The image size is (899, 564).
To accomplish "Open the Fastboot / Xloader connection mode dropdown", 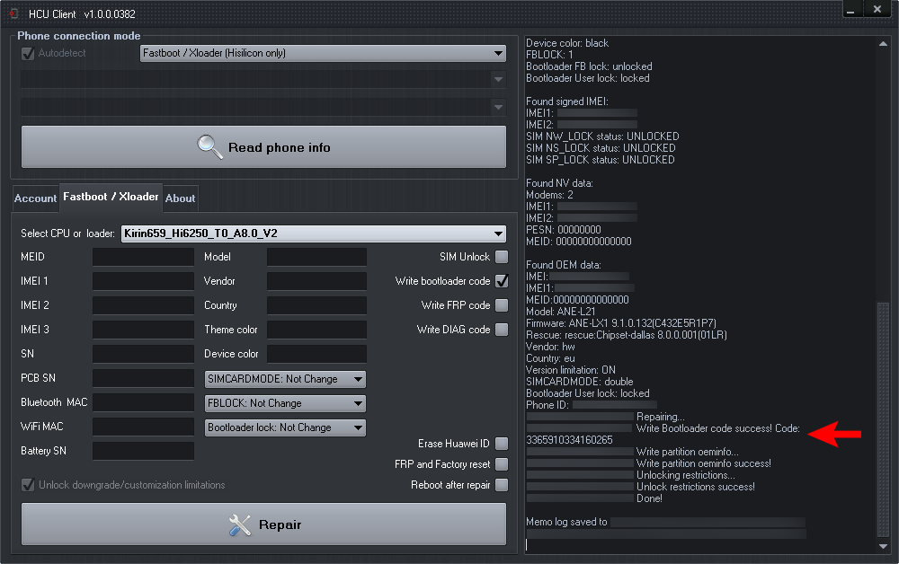I will point(323,53).
